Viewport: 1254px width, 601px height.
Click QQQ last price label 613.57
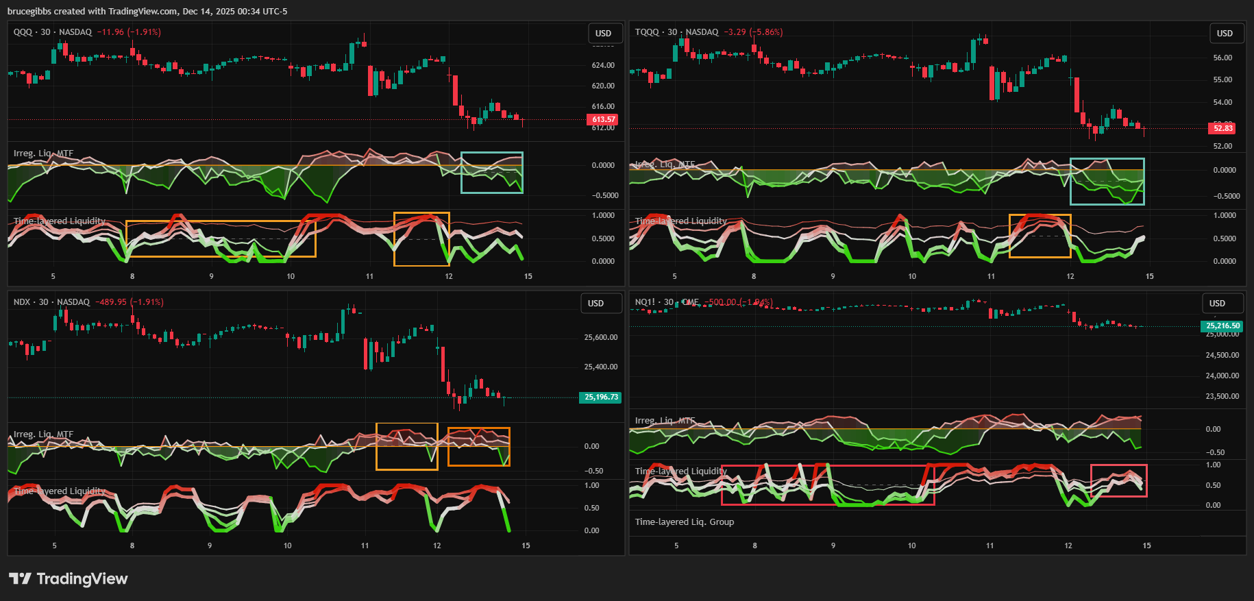click(x=603, y=119)
